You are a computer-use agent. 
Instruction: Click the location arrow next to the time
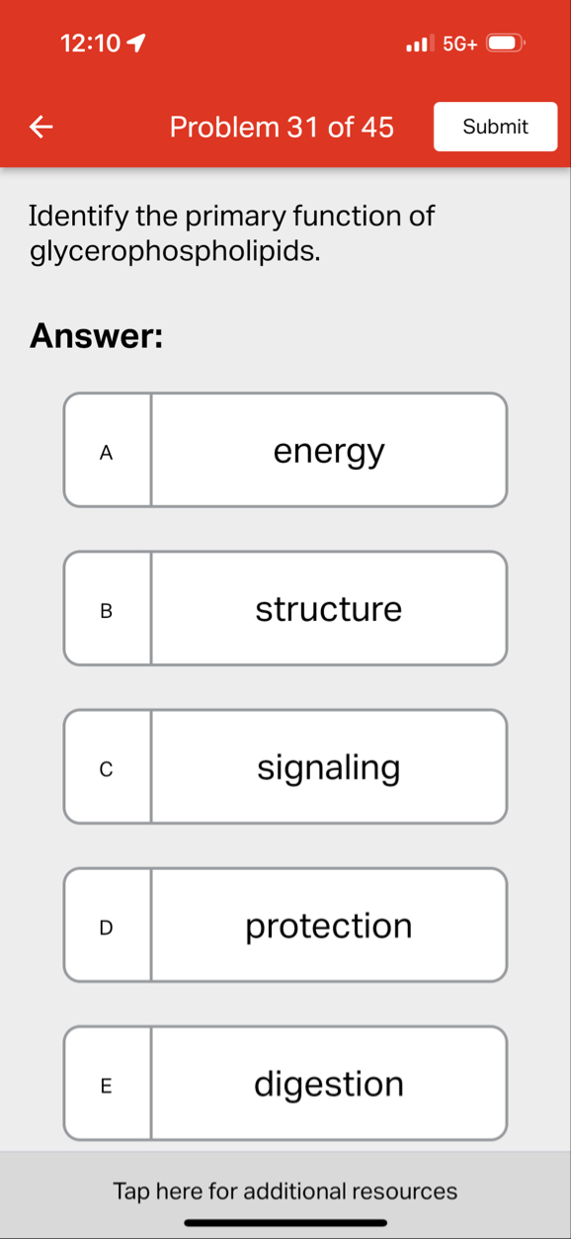[x=136, y=43]
